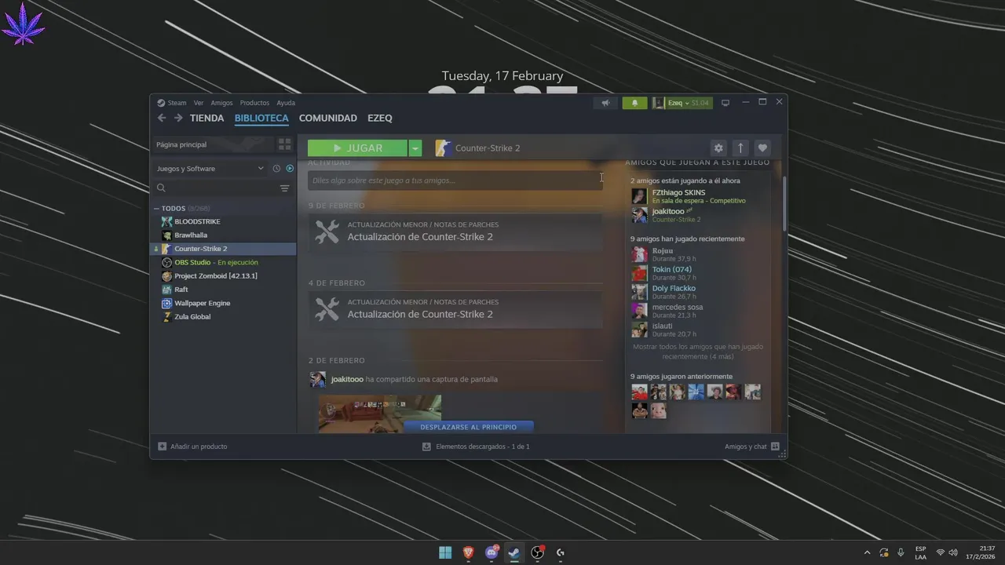Open the desktop cannabis leaf icon
Viewport: 1005px width, 565px height.
click(24, 23)
